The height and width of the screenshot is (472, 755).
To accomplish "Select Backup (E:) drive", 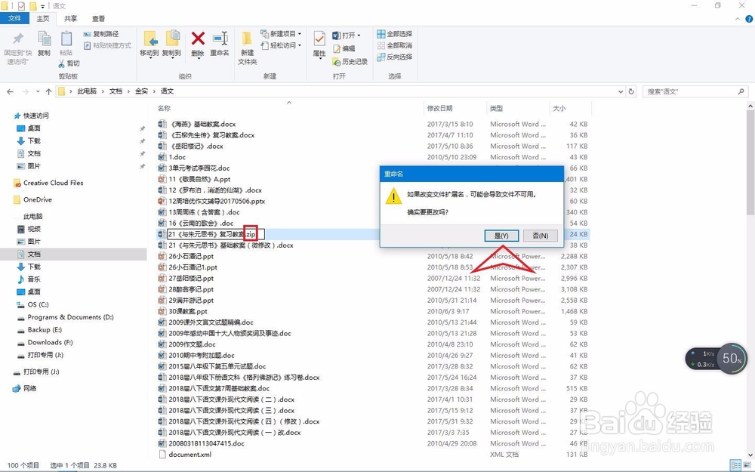I will (39, 329).
